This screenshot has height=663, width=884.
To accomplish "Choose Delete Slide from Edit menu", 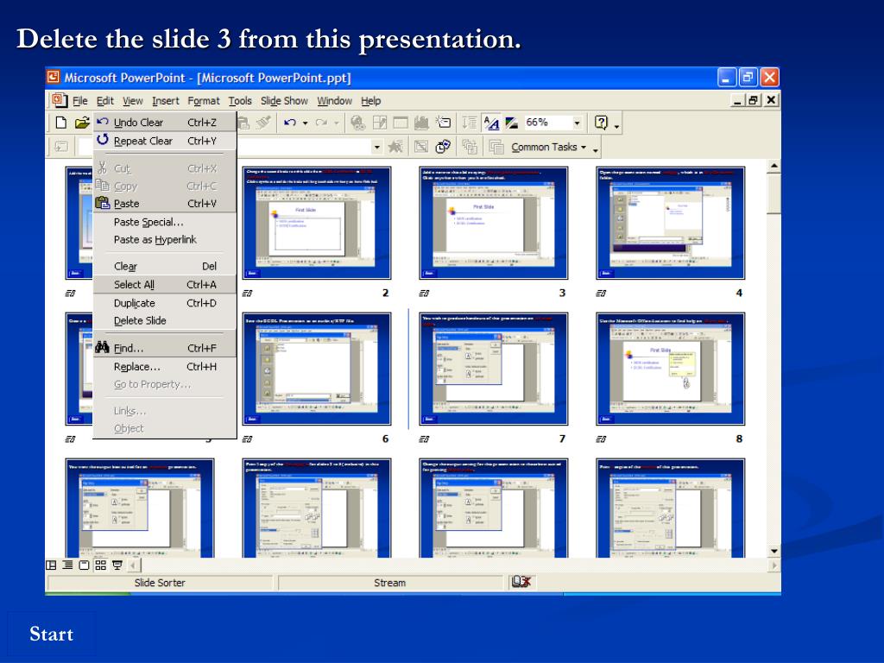I will pos(165,321).
